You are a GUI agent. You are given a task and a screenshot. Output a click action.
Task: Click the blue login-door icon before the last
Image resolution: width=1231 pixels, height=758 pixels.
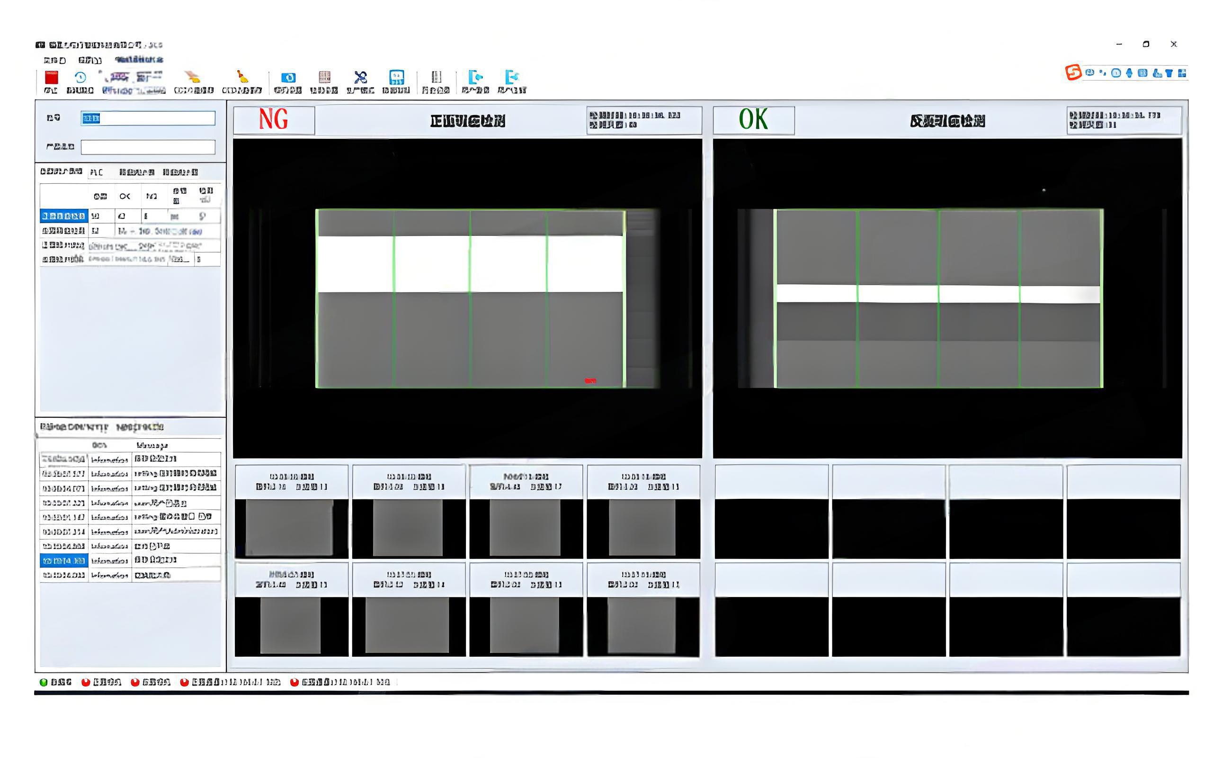[475, 77]
